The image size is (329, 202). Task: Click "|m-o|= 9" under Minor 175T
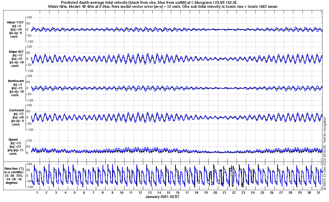pyautogui.click(x=16, y=33)
